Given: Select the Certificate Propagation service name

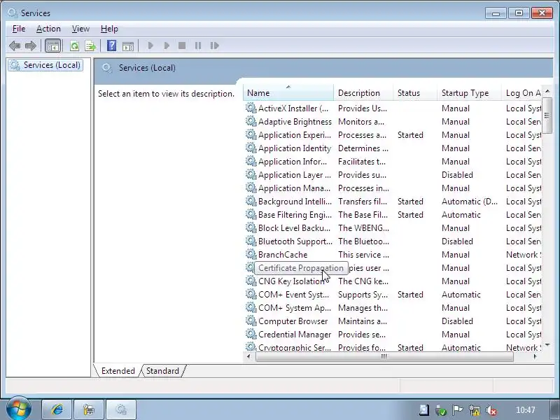Looking at the screenshot, I should [x=301, y=268].
